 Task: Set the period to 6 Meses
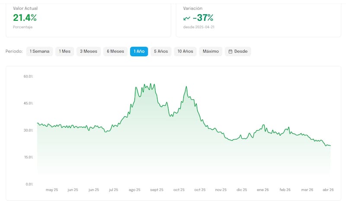115,51
